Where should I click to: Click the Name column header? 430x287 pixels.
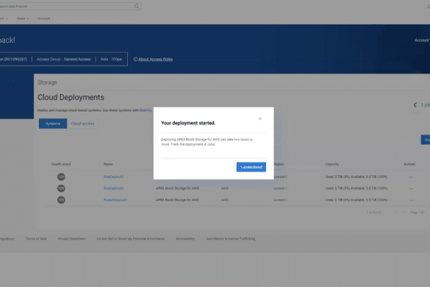click(108, 164)
